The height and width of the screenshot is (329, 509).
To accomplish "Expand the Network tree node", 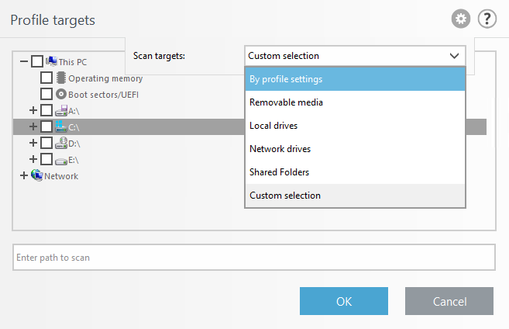I will tap(23, 175).
